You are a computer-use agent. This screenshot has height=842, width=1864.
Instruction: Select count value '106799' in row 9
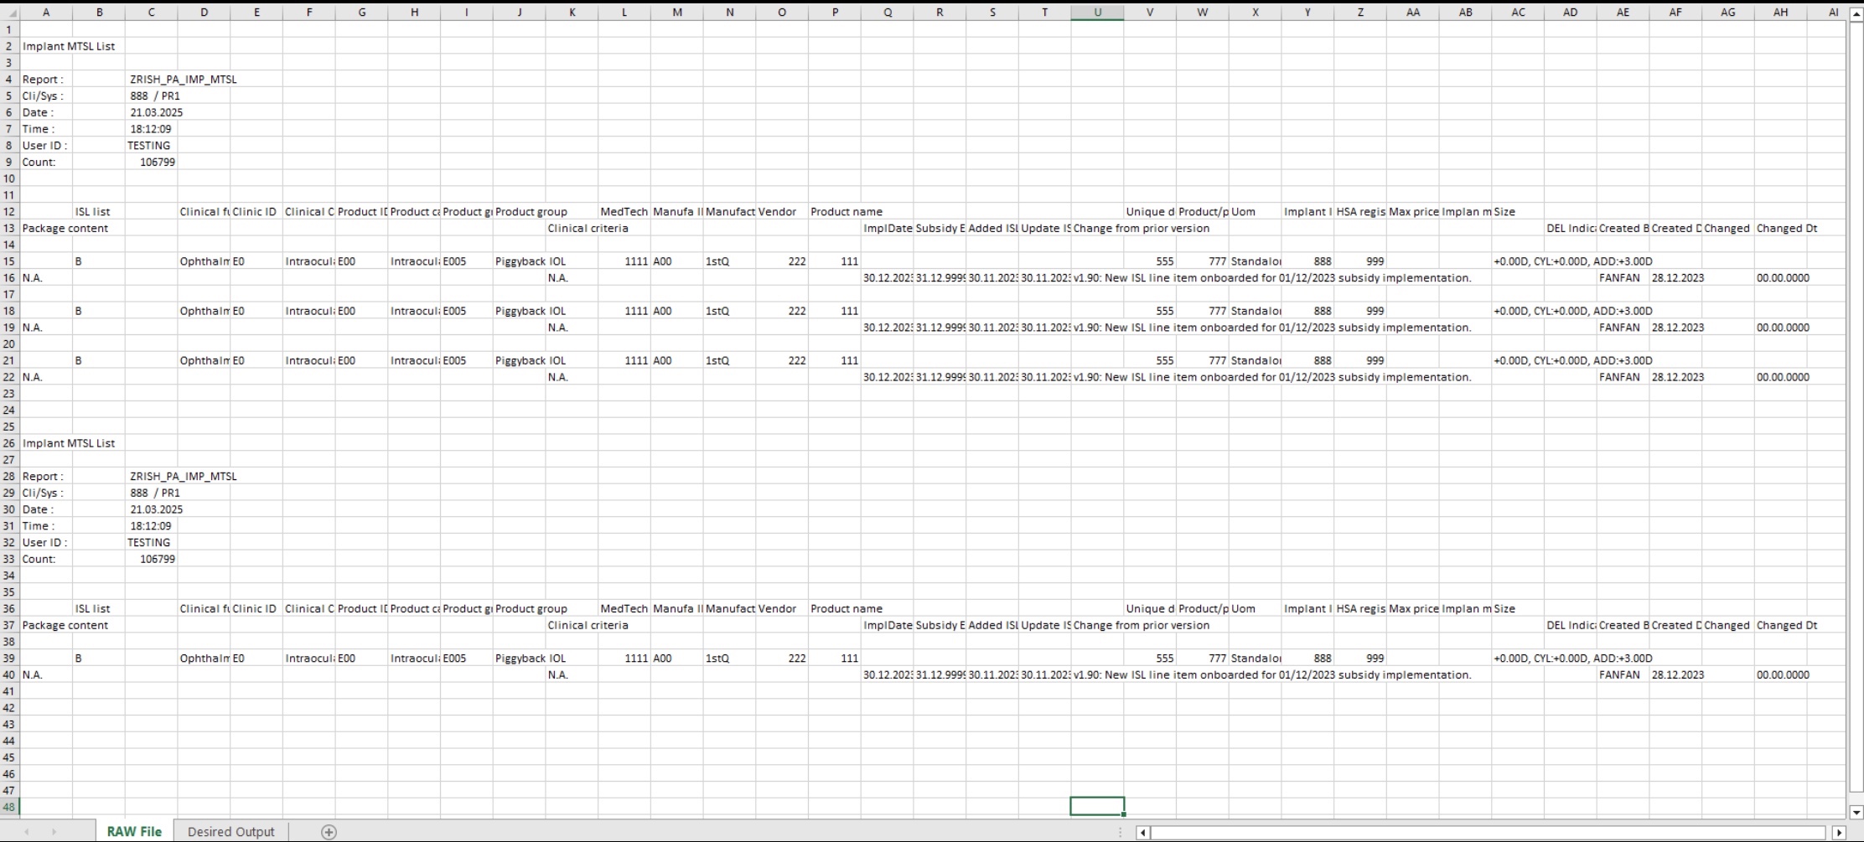click(158, 162)
